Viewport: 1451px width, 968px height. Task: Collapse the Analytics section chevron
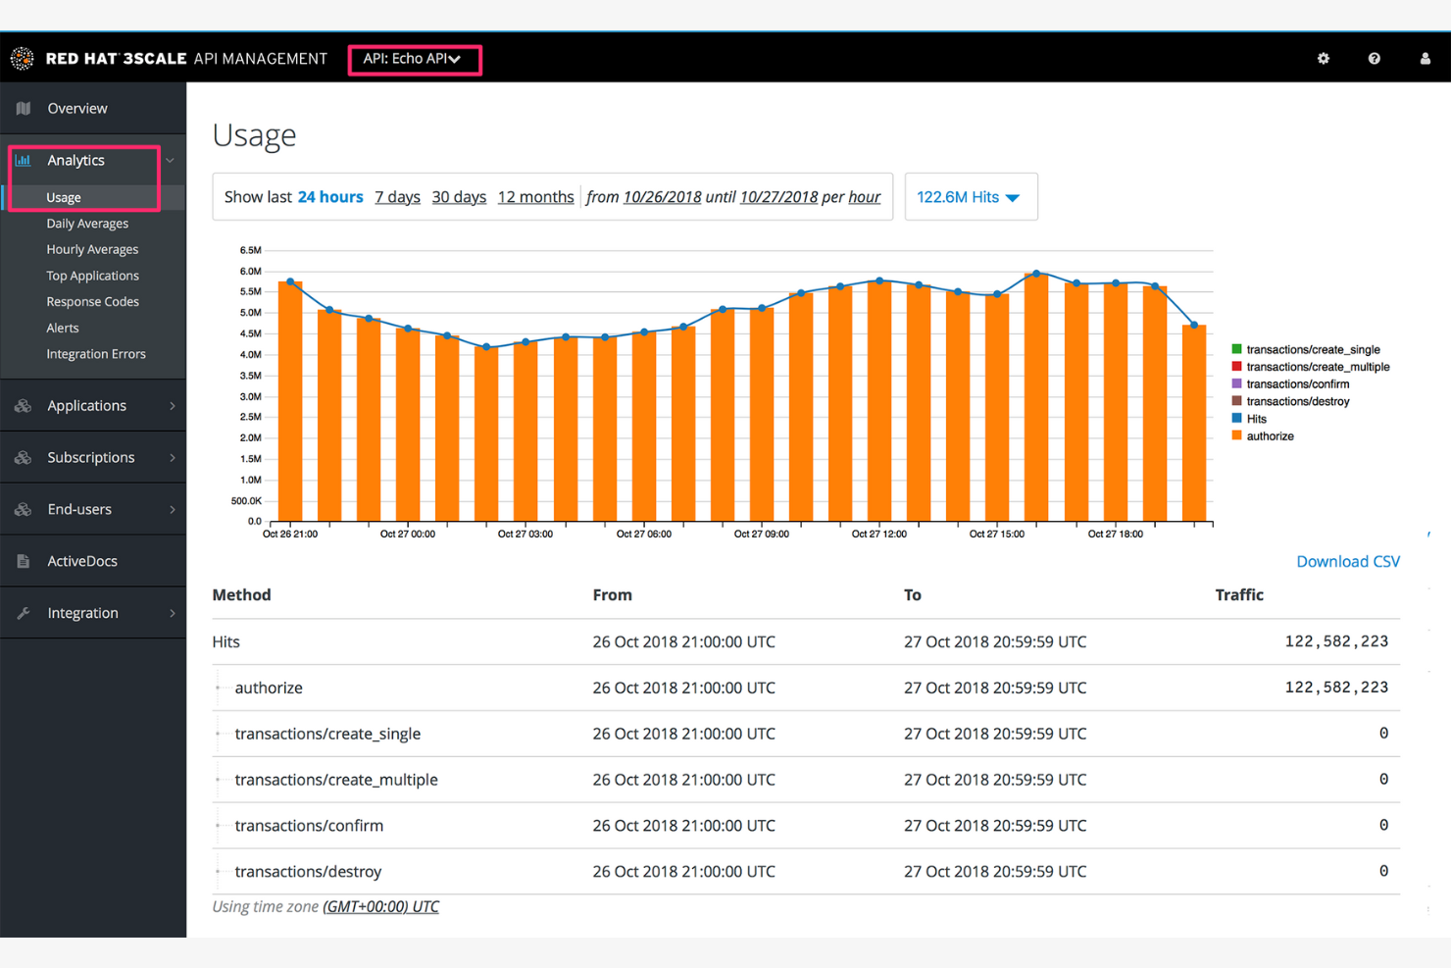171,161
